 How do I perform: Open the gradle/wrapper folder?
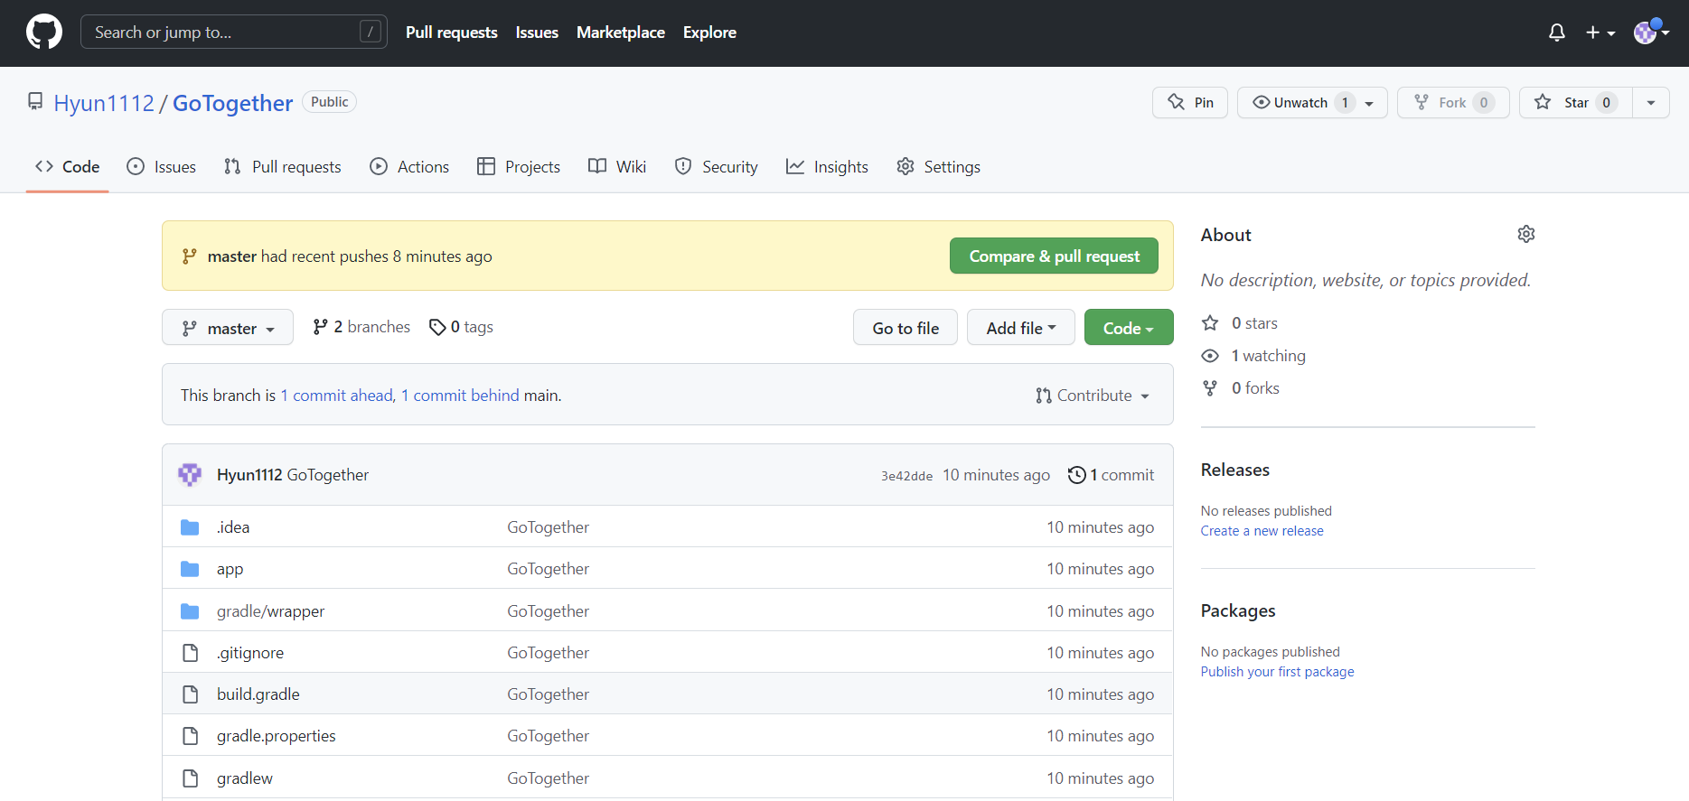[270, 611]
